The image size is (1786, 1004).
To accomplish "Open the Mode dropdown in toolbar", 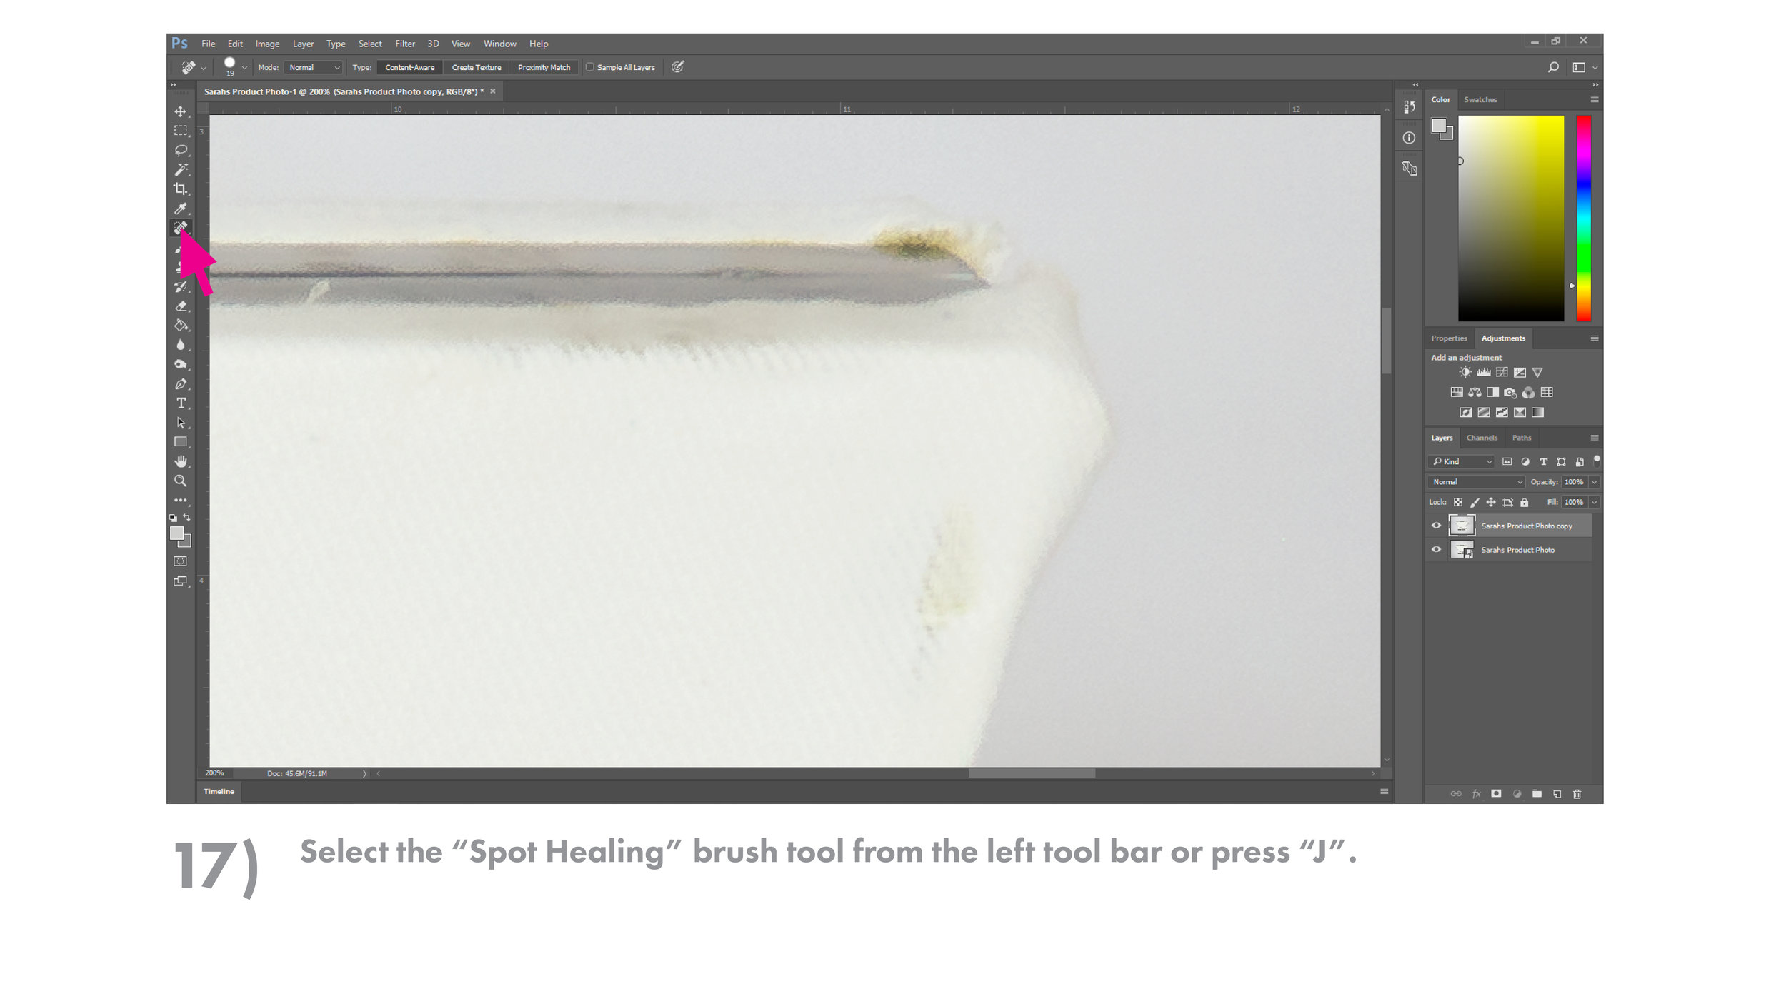I will (314, 67).
